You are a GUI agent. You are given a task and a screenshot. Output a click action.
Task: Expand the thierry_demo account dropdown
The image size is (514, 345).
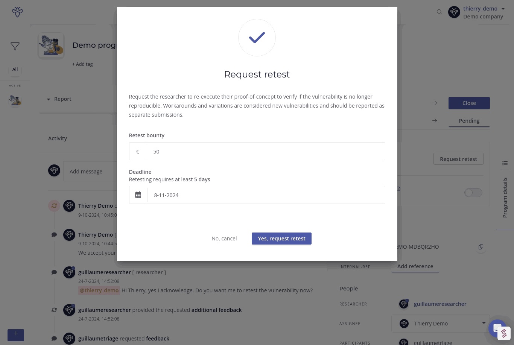click(x=503, y=9)
